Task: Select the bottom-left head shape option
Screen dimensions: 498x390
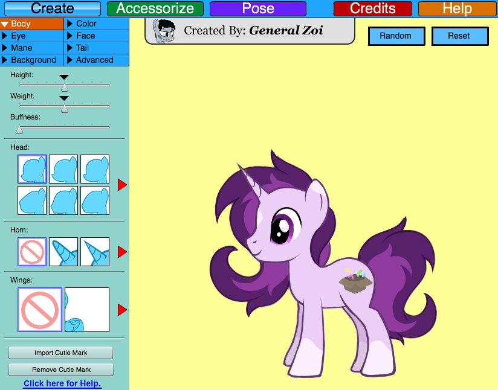Action: (32, 200)
